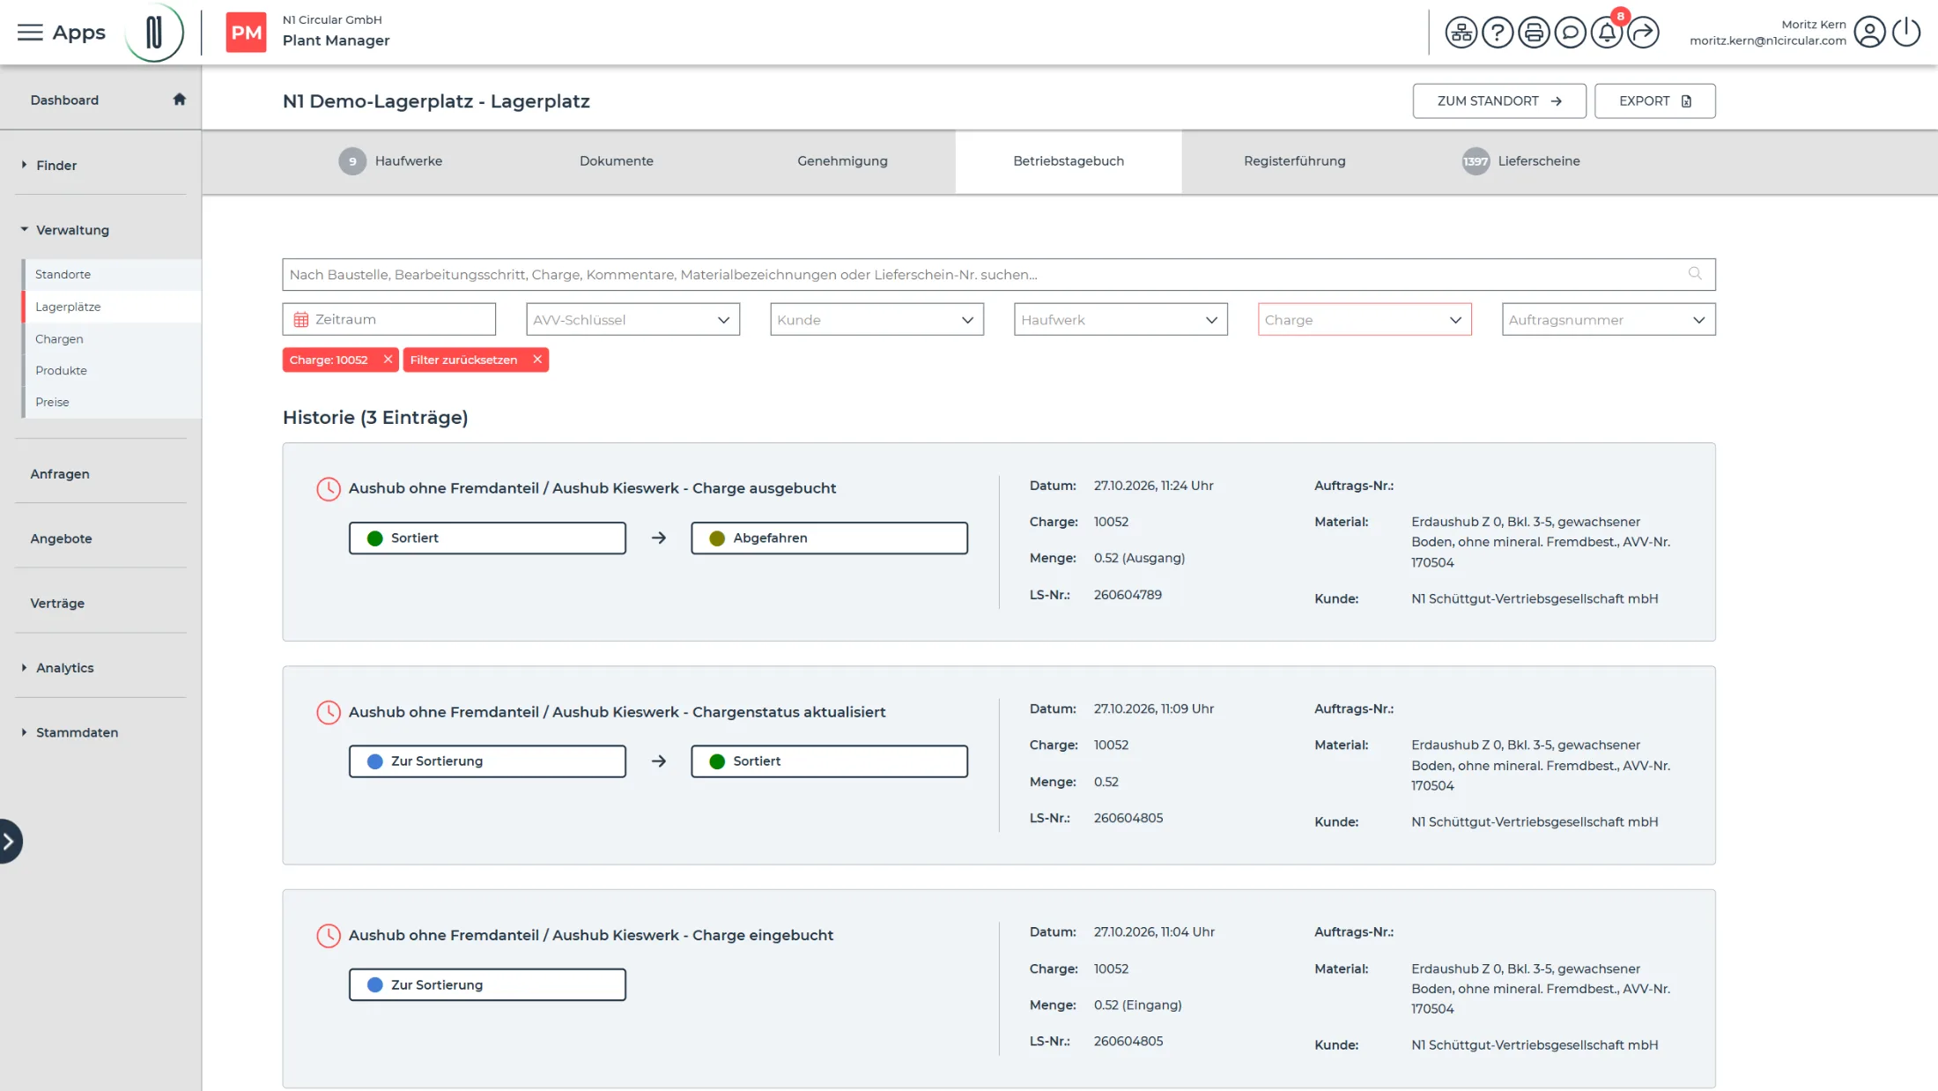Click clock icon of Chargenstatus aktualisiert entry
The width and height of the screenshot is (1938, 1091).
click(329, 713)
